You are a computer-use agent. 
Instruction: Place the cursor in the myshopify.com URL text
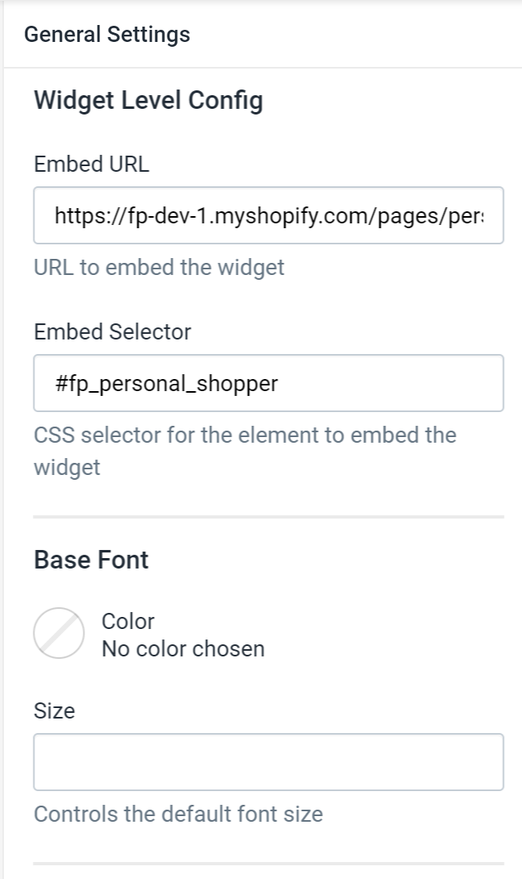point(269,216)
